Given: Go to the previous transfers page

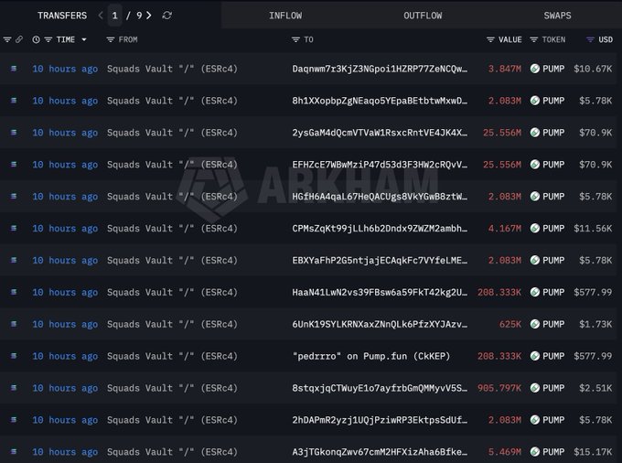Looking at the screenshot, I should (x=101, y=16).
